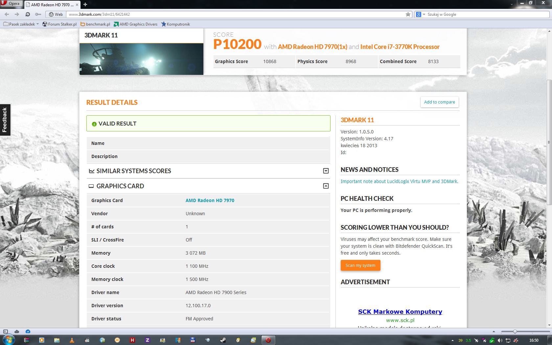Click the 39 temperature tray readout
Viewport: 552px width, 345px height.
point(460,340)
